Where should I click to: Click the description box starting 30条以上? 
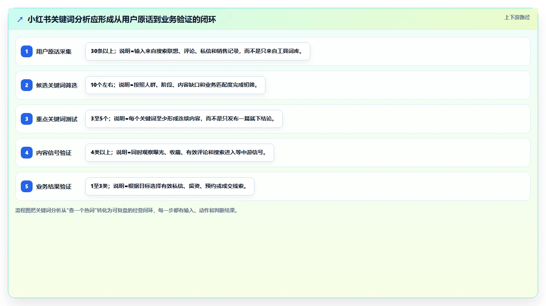coord(198,51)
